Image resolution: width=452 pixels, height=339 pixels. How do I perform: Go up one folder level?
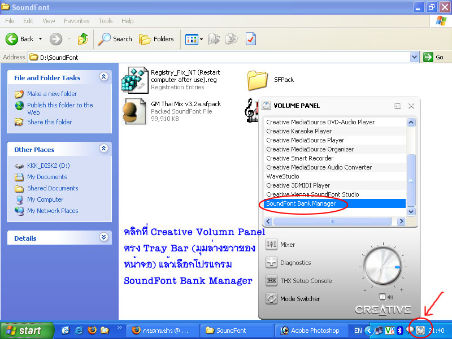point(83,39)
